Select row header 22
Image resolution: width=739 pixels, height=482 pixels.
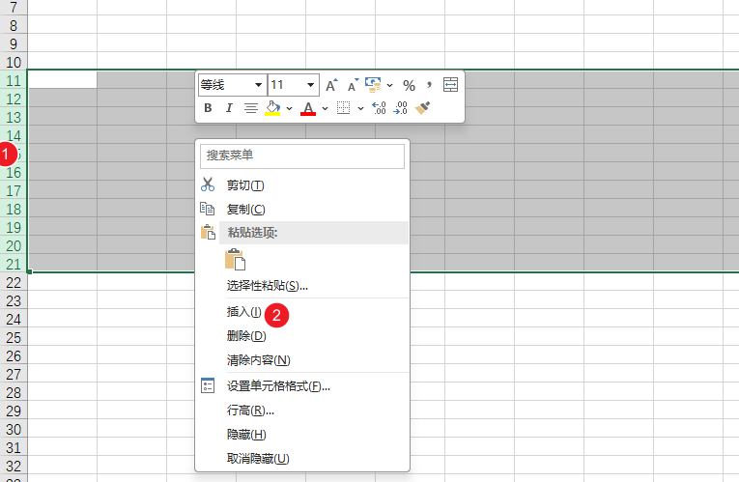pyautogui.click(x=14, y=282)
